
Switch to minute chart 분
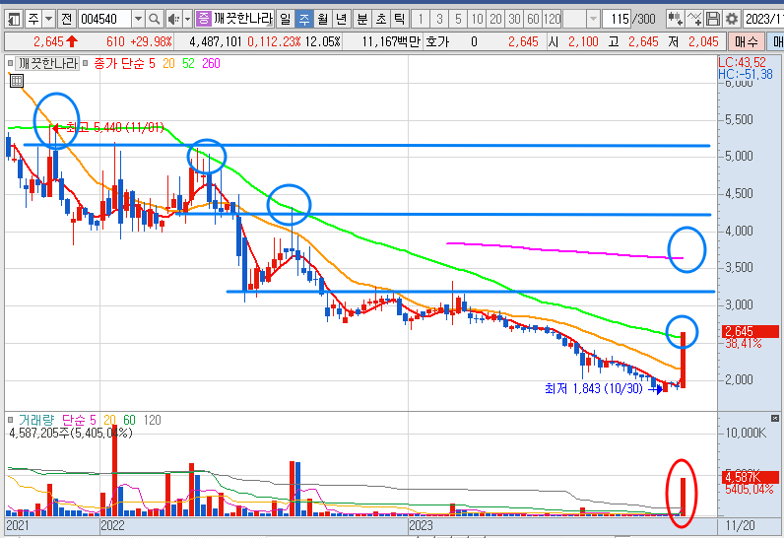[361, 19]
